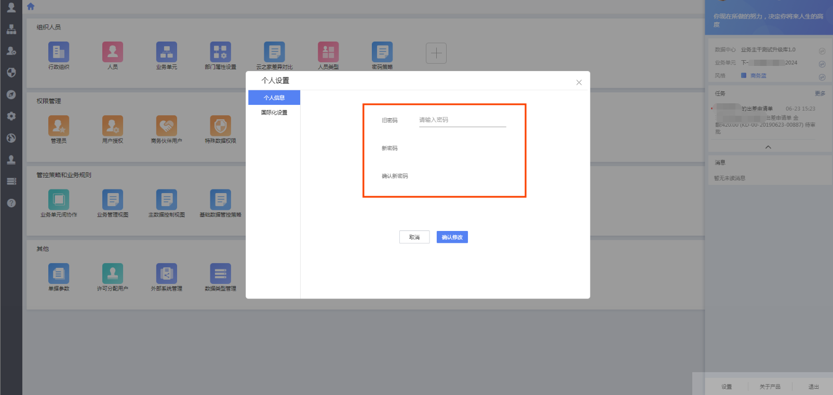Screen dimensions: 833x395
Task: Open 人员类型 icon
Action: coord(328,52)
